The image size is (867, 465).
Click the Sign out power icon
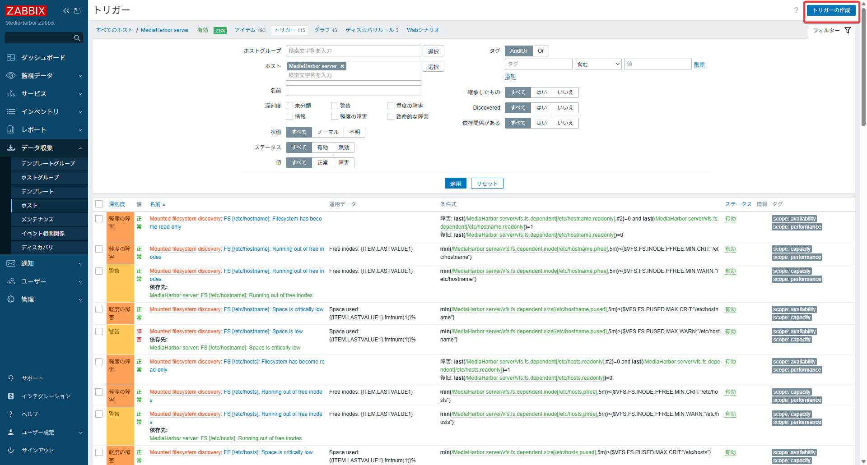(11, 450)
